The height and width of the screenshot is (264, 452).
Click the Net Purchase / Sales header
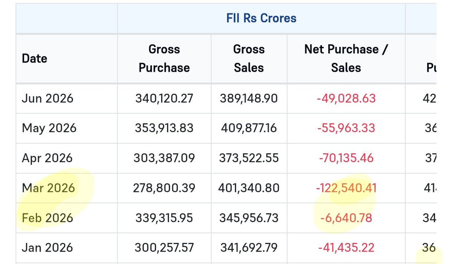click(346, 58)
